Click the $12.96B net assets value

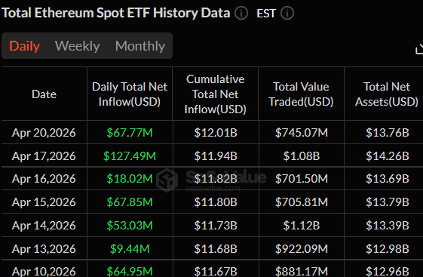click(387, 271)
